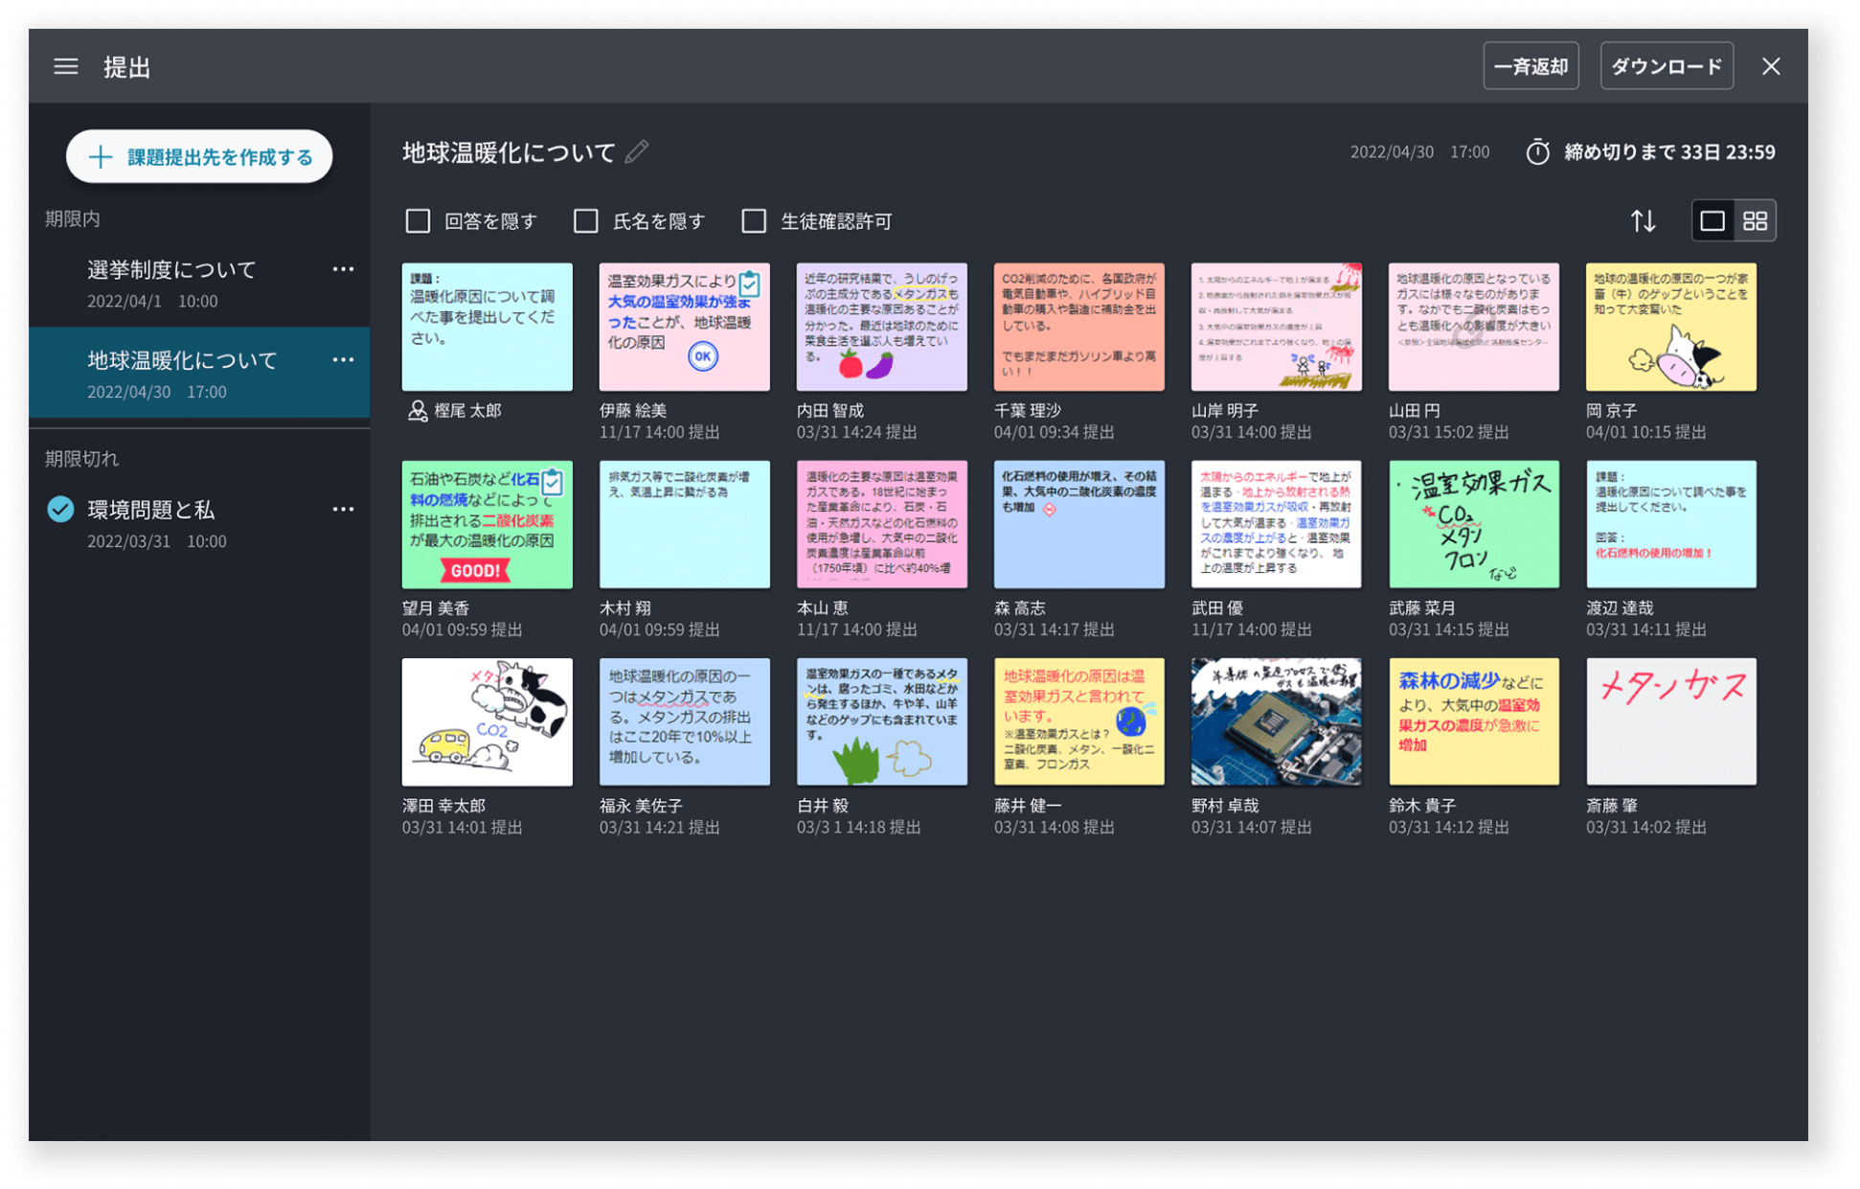The width and height of the screenshot is (1860, 1189).
Task: Open options menu for 地球温暖化について
Action: pos(343,359)
